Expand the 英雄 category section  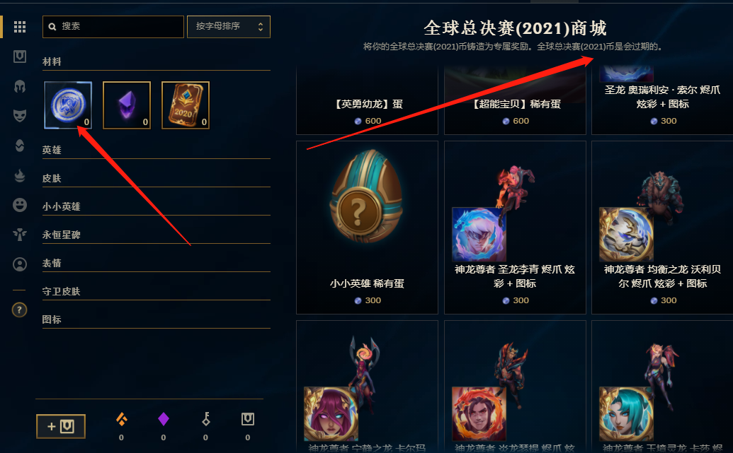(156, 151)
